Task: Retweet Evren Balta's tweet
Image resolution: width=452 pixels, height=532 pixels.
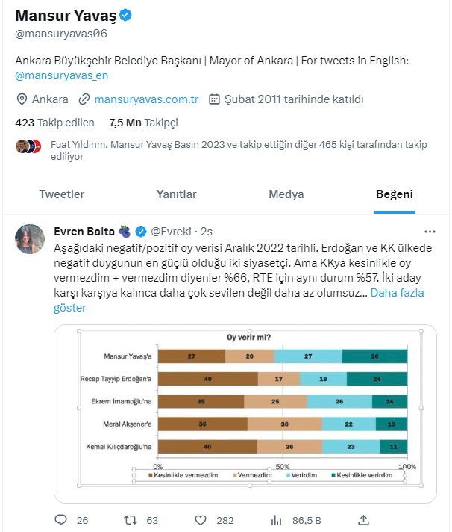Action: [130, 519]
